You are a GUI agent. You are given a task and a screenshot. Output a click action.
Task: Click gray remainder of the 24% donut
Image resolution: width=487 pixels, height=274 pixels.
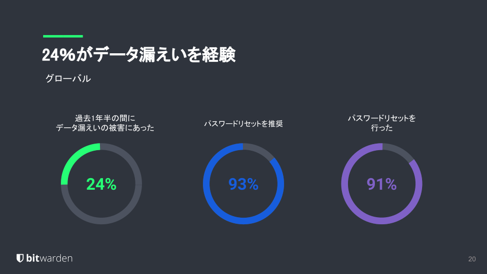pyautogui.click(x=101, y=221)
